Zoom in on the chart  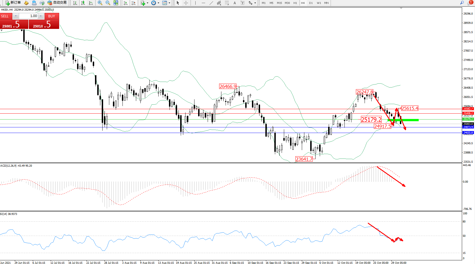(x=100, y=3)
